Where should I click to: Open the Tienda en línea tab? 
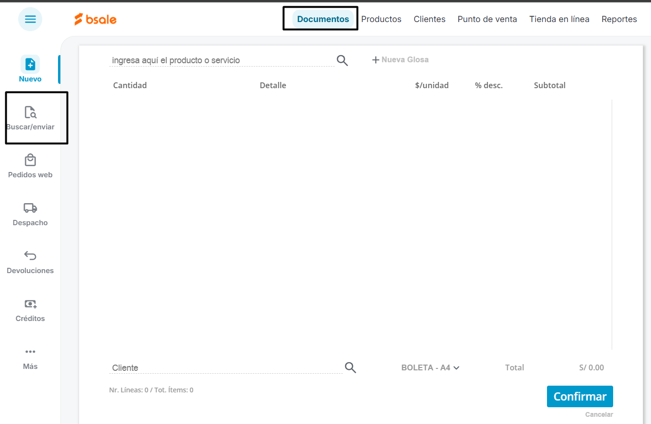tap(559, 19)
